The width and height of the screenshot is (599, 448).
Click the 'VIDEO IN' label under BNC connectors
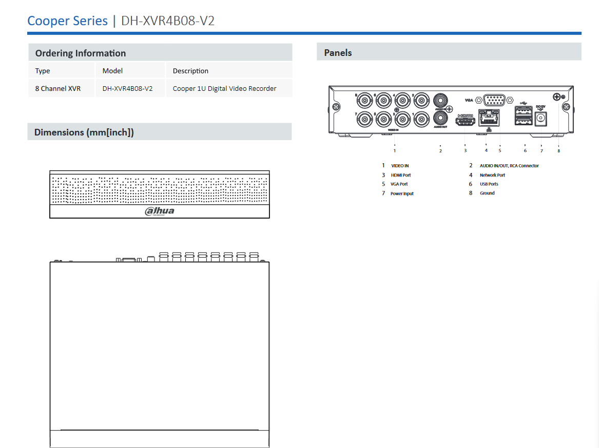(394, 130)
